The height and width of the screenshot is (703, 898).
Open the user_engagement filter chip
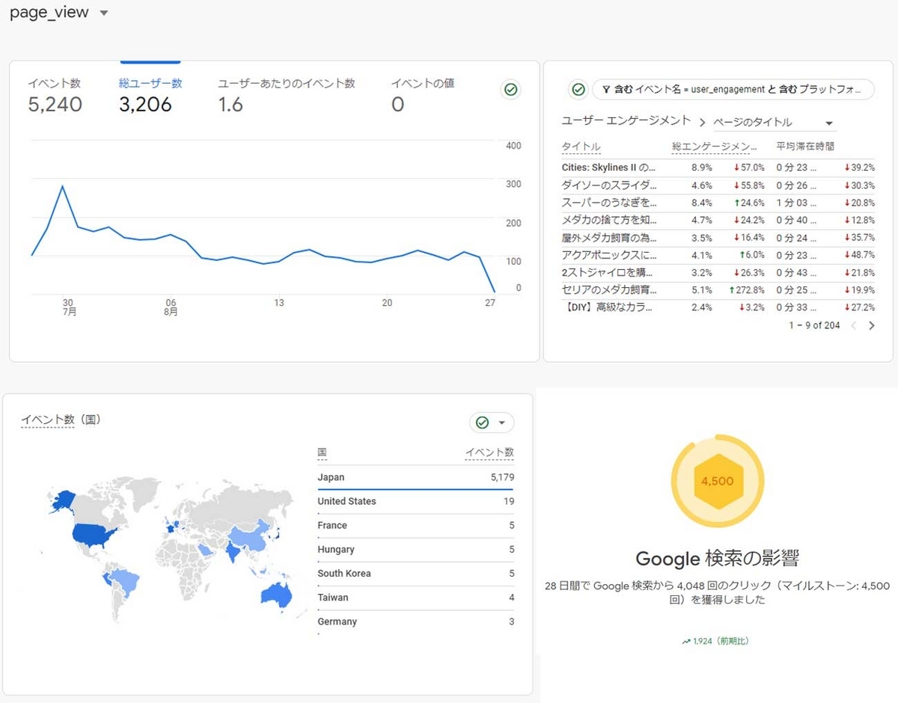point(733,90)
